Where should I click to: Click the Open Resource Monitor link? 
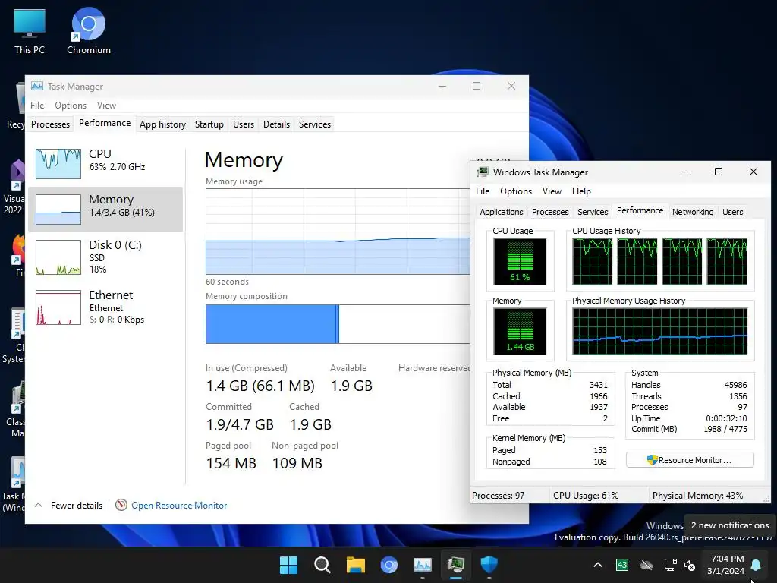pyautogui.click(x=179, y=505)
